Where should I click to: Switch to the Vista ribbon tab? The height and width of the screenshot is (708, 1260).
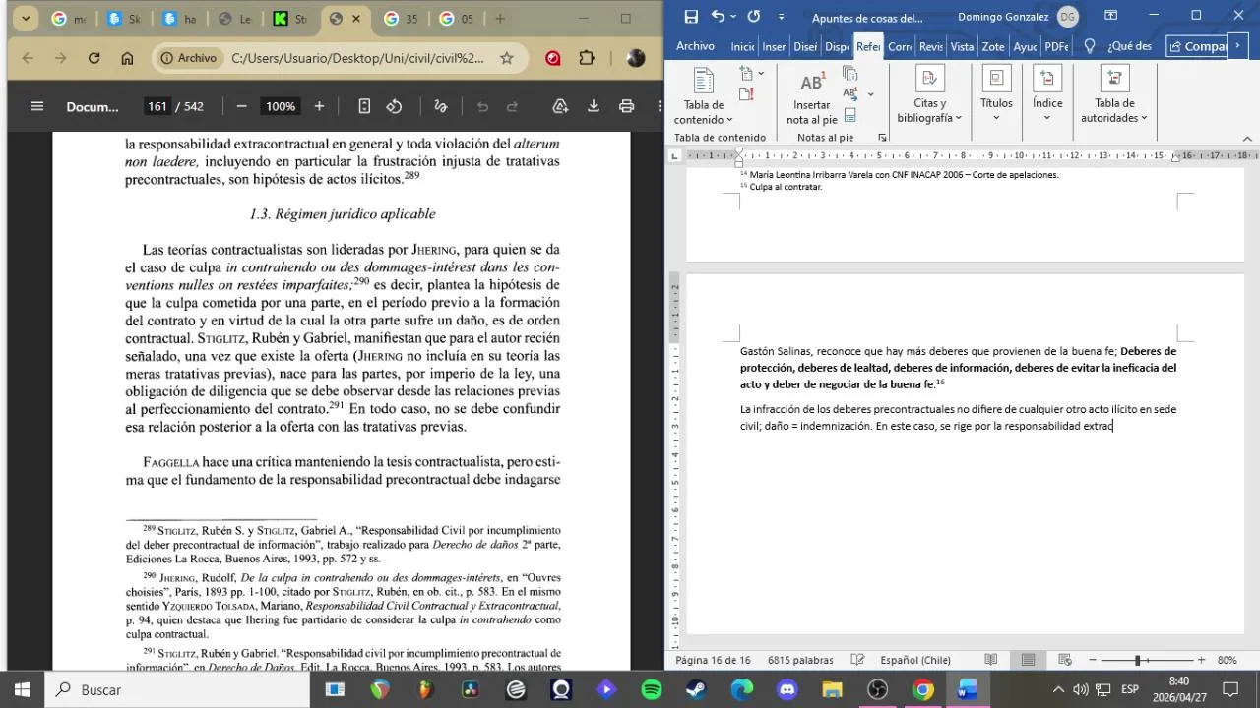click(x=962, y=46)
